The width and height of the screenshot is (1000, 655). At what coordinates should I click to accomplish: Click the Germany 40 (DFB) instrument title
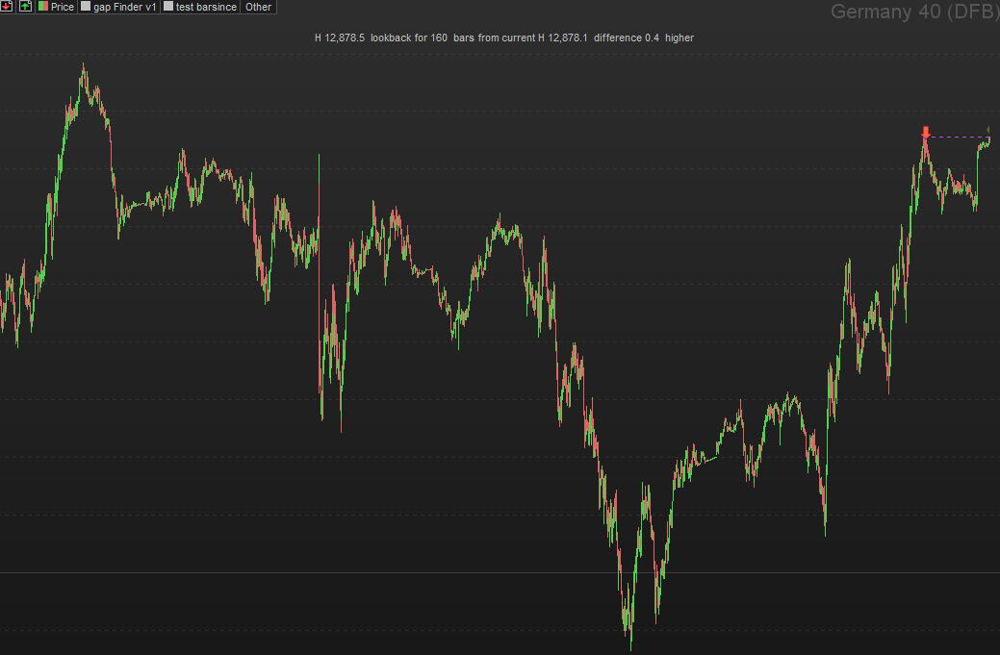[x=914, y=12]
